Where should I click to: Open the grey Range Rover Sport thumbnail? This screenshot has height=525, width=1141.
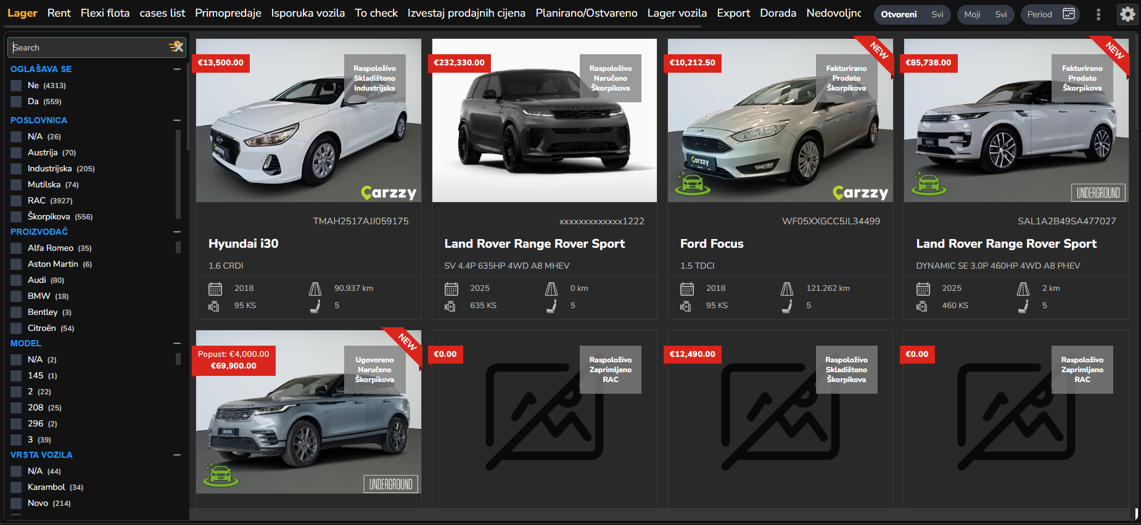click(x=544, y=120)
